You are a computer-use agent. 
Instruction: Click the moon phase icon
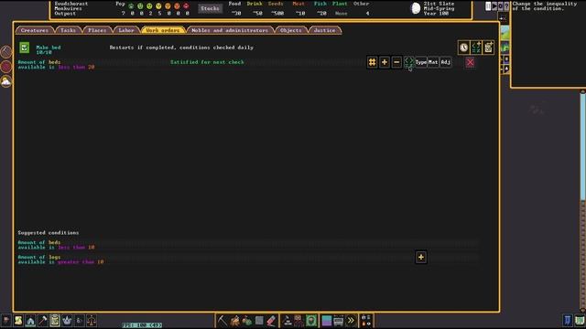pyautogui.click(x=416, y=8)
